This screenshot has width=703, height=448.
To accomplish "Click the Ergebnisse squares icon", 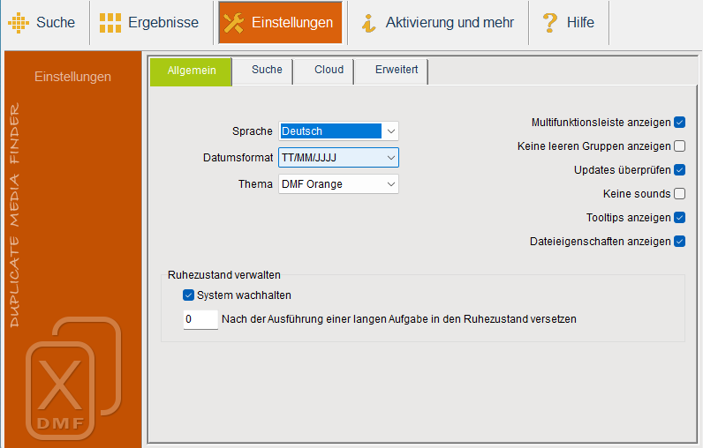I will 110,23.
